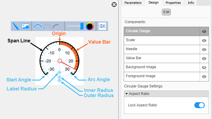The width and height of the screenshot is (212, 119).
Task: Turn off Lock Aspect Ratio switch
Action: click(199, 105)
